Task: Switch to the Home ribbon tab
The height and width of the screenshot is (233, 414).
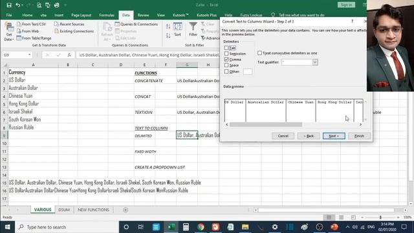Action: click(27, 15)
